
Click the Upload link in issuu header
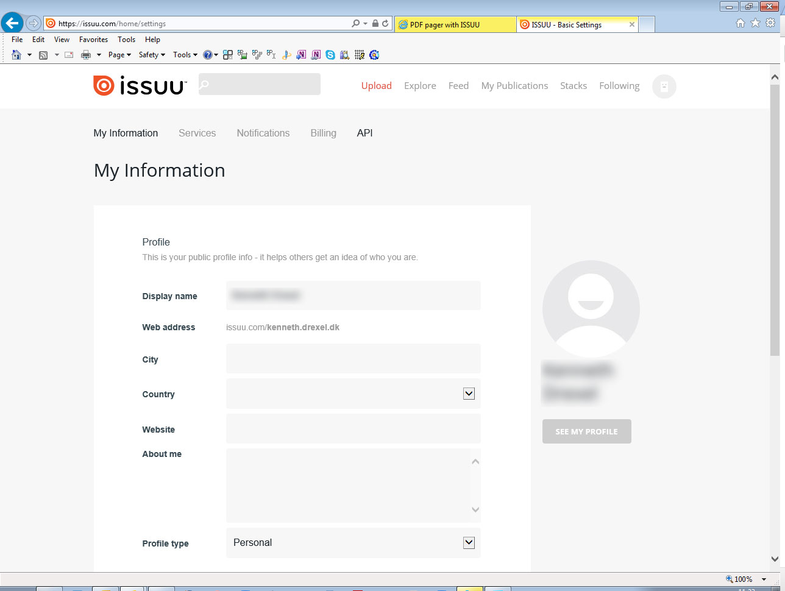pos(376,86)
